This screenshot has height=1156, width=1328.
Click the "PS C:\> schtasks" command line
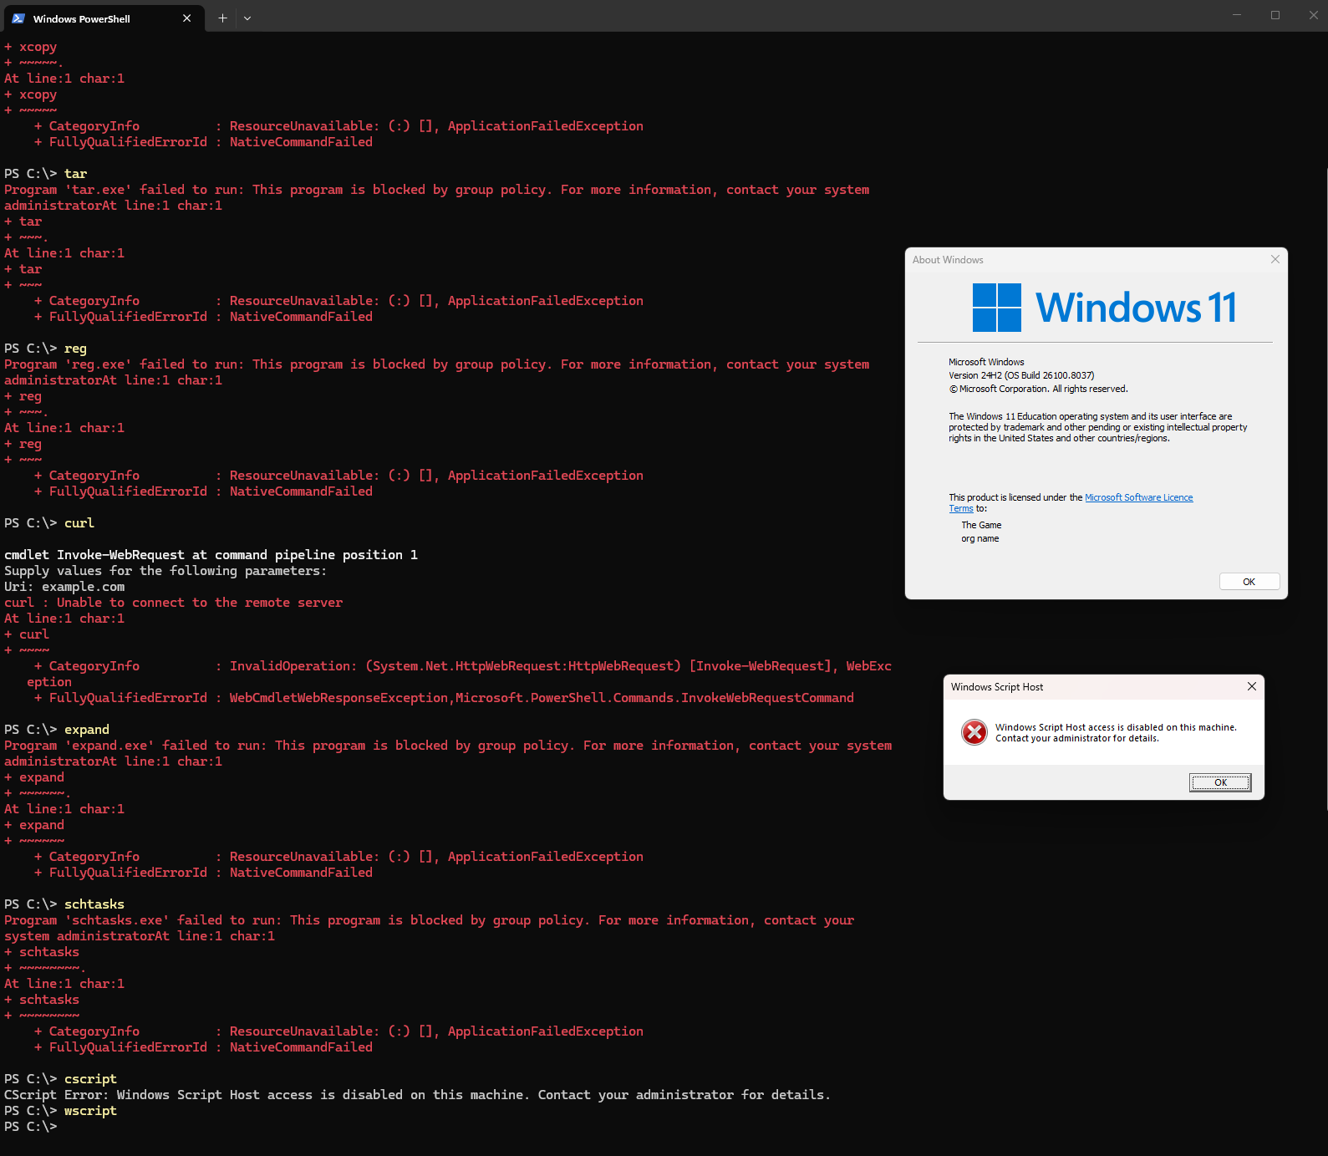click(x=64, y=904)
